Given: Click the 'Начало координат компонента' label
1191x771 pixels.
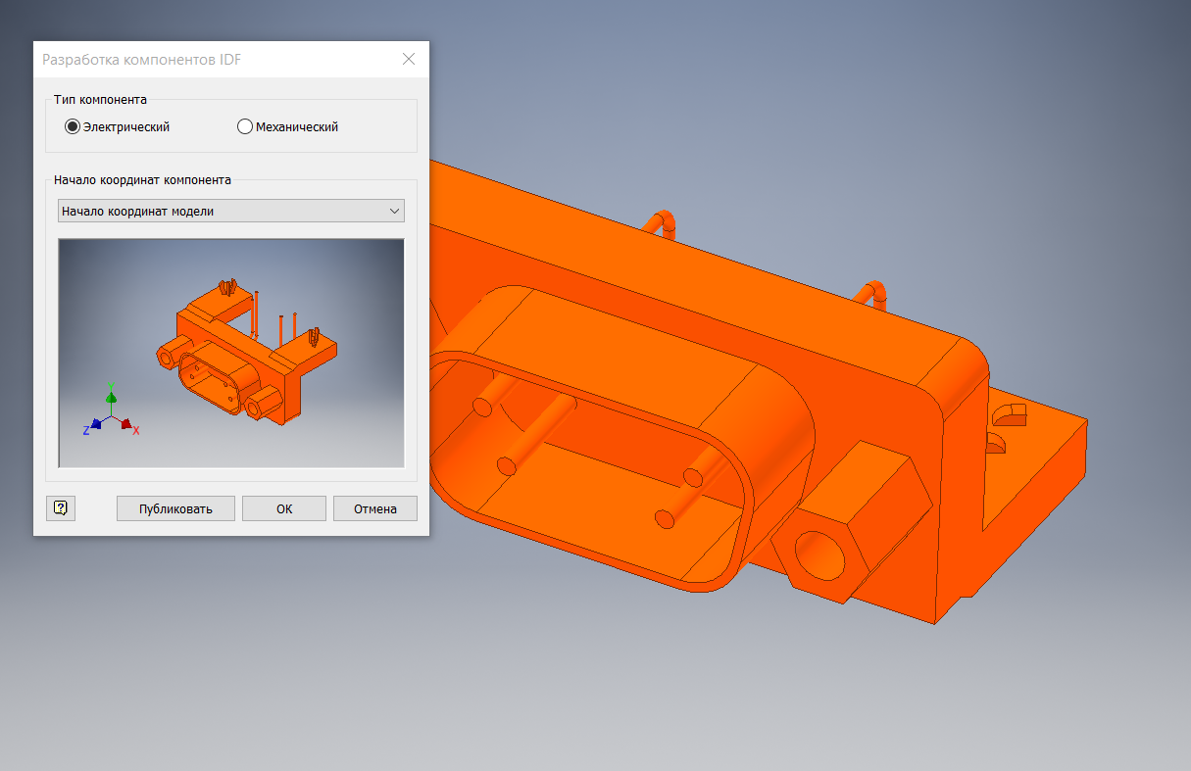Looking at the screenshot, I should (143, 180).
